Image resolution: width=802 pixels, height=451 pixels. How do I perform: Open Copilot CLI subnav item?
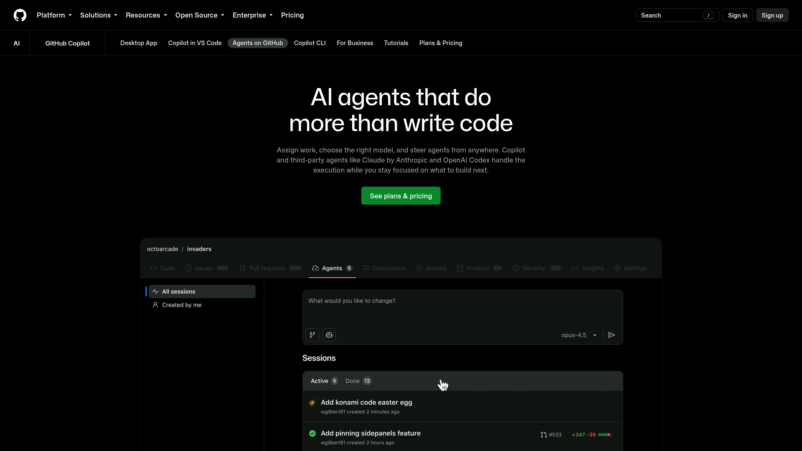tap(310, 43)
